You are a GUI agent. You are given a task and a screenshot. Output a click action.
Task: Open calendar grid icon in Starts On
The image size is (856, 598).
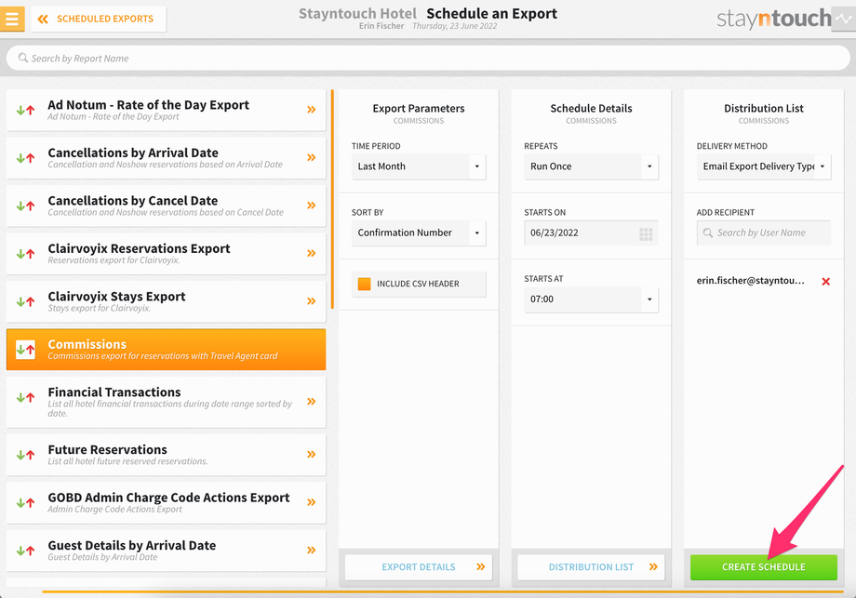(x=646, y=234)
